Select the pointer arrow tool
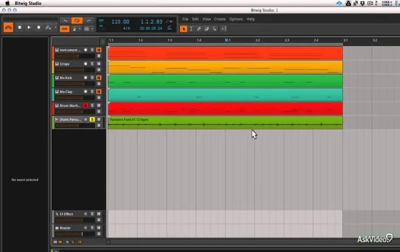Screen dimensions: 400x252 coord(184,29)
